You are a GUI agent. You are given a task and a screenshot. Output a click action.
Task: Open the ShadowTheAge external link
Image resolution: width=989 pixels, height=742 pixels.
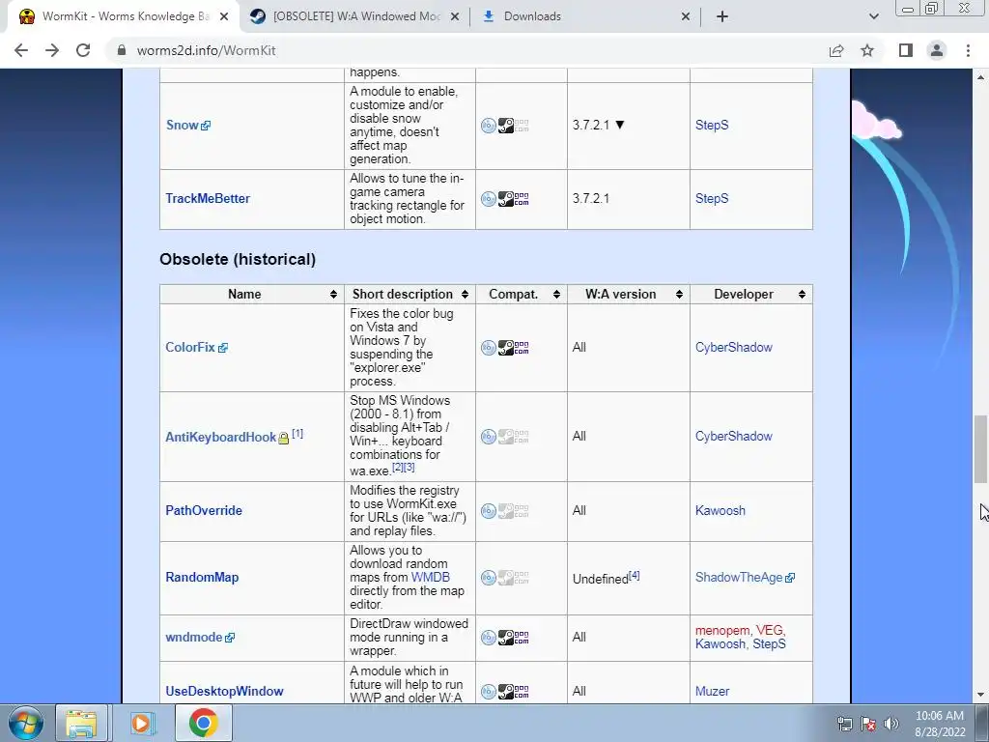pos(745,578)
